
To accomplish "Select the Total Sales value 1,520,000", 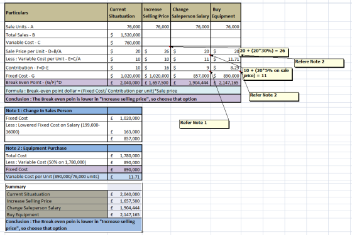I will [125, 34].
